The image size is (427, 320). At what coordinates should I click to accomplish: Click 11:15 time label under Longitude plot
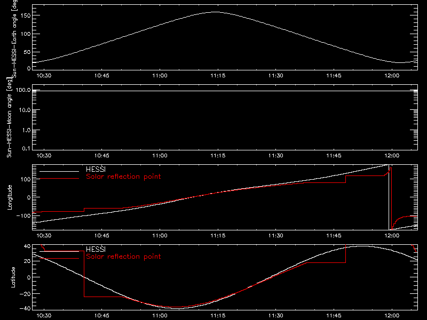tap(218, 236)
